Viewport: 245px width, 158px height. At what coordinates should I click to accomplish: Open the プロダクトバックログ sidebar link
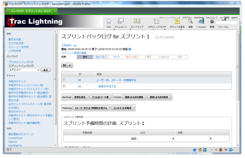pos(21,62)
